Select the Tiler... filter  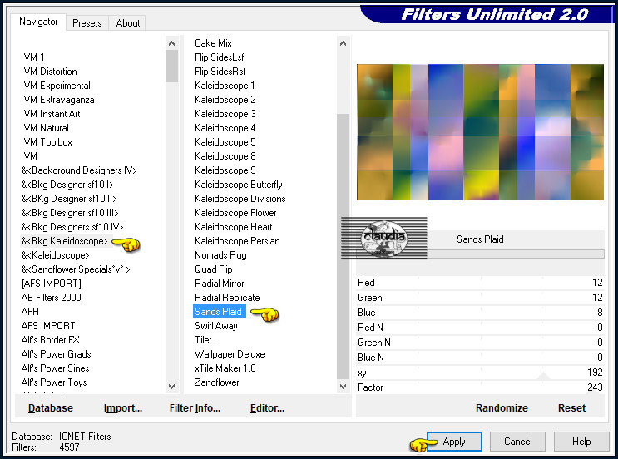click(206, 340)
